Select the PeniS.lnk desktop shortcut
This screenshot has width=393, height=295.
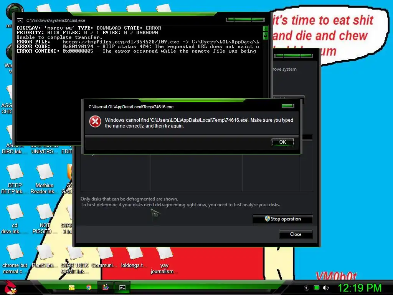(45, 256)
